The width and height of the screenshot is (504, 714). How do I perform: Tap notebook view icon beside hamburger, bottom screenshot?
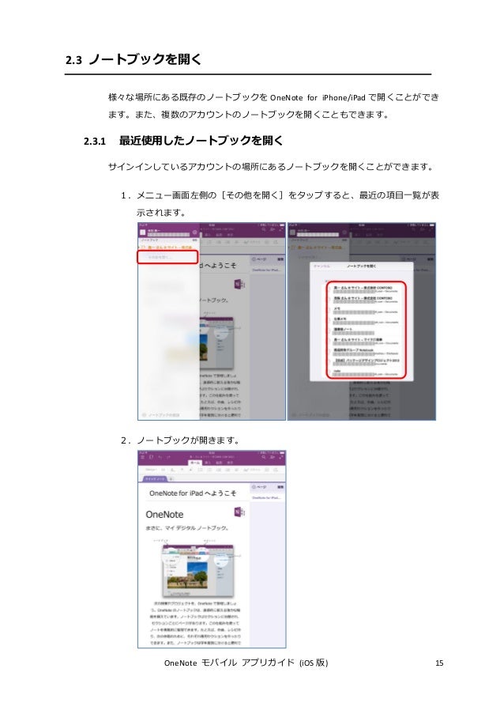[x=151, y=457]
